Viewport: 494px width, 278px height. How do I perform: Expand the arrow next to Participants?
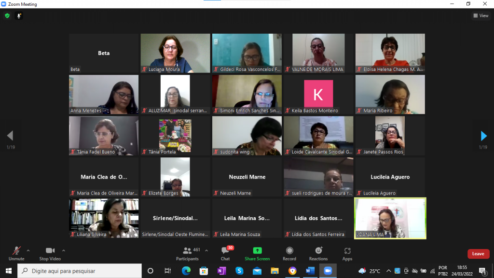point(206,250)
